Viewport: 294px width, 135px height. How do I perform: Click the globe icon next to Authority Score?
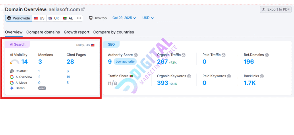136,55
